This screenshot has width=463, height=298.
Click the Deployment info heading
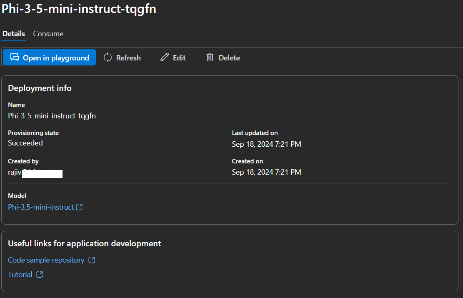click(x=40, y=88)
